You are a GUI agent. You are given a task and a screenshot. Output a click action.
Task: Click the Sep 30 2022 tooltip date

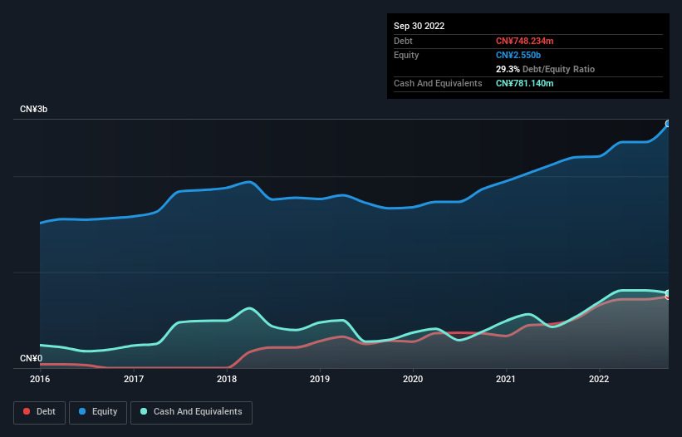pyautogui.click(x=420, y=26)
